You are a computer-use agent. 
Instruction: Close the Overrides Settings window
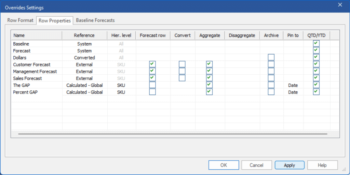(340, 5)
